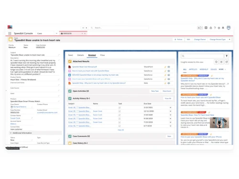Image resolution: width=239 pixels, height=179 pixels.
Task: Click the Attached Results section icon
Action: (70, 62)
